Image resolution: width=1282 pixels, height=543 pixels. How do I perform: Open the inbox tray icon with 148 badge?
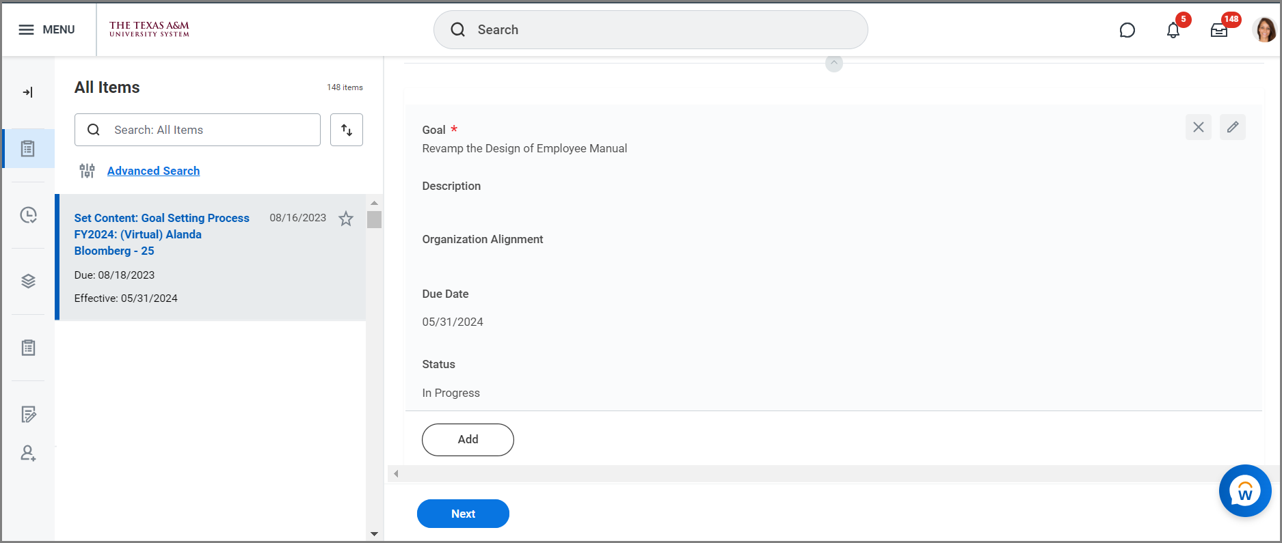point(1218,30)
